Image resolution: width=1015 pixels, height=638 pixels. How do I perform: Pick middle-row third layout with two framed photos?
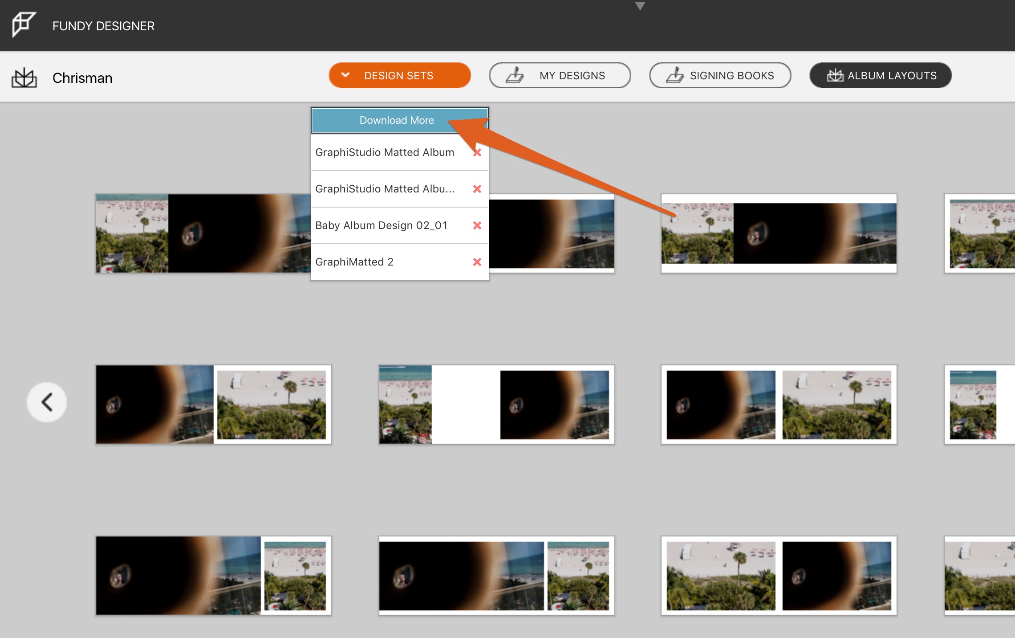click(779, 405)
